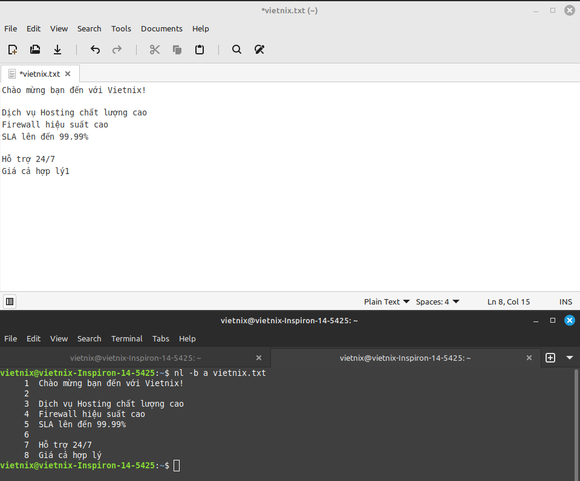The width and height of the screenshot is (580, 481).
Task: Cut the selected text
Action: coord(155,50)
